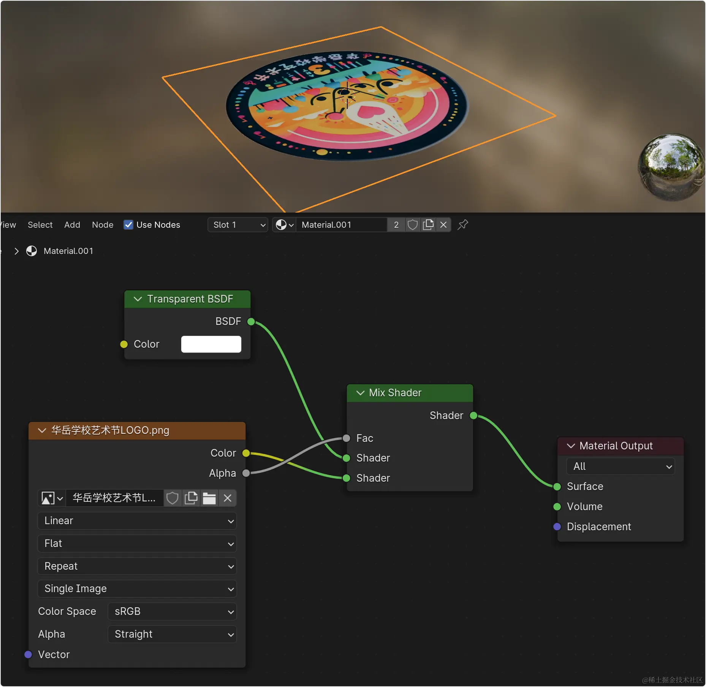Open the Linear interpolation dropdown

click(x=137, y=521)
